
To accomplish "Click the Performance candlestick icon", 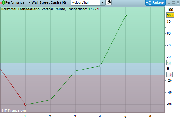I will click(x=2, y=2).
